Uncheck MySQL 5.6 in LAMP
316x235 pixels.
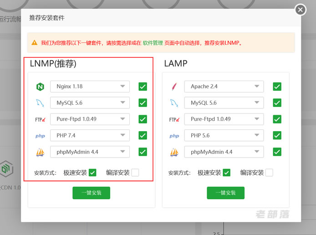[x=277, y=103]
